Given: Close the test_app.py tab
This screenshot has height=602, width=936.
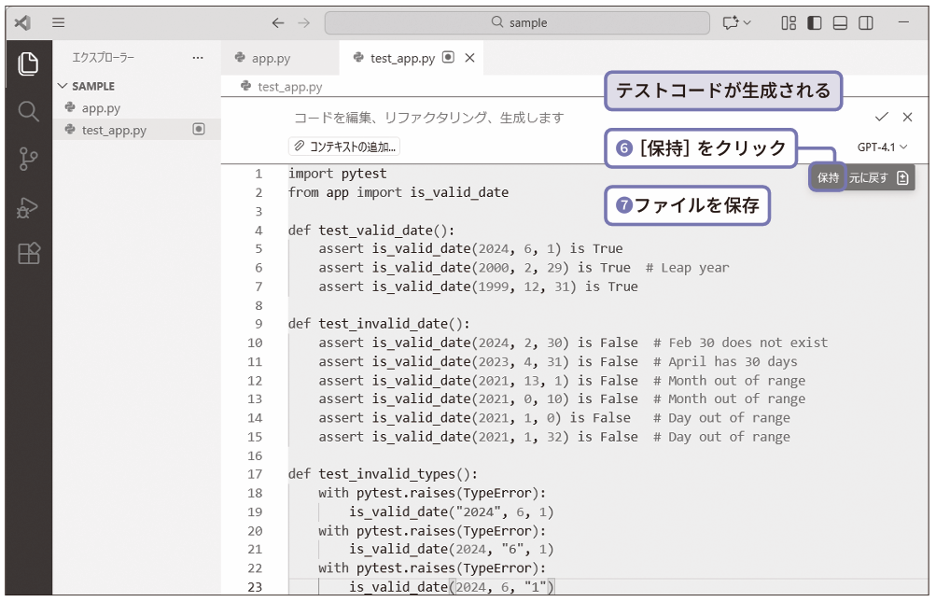Looking at the screenshot, I should (469, 58).
